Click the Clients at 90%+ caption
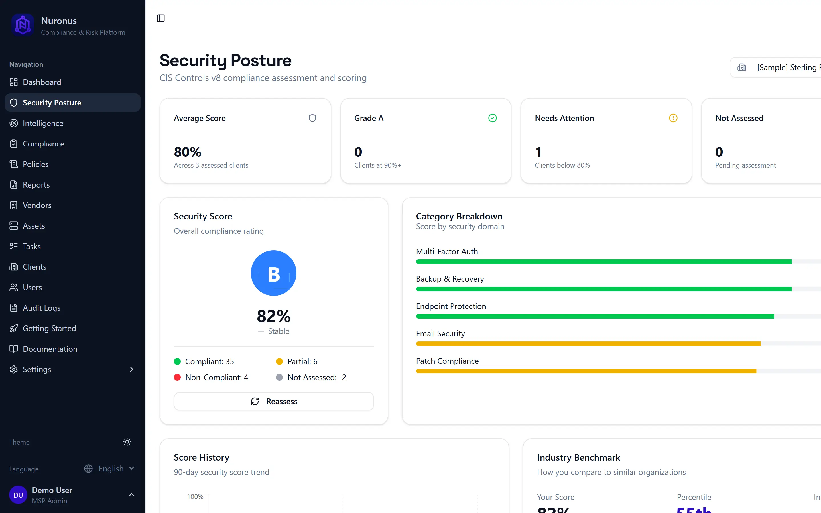821x513 pixels. 378,165
